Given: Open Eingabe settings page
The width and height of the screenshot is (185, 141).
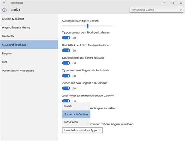Looking at the screenshot, I should click(x=29, y=54).
